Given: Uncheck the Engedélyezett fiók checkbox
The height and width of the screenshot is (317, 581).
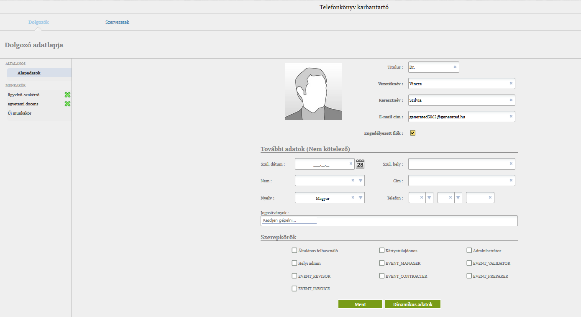Looking at the screenshot, I should coord(412,133).
